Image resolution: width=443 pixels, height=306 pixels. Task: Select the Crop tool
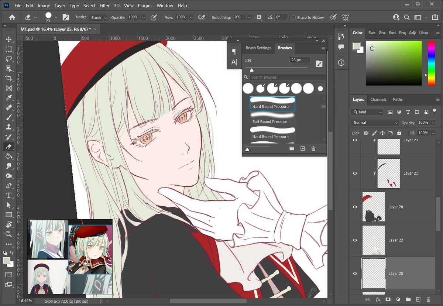click(9, 78)
